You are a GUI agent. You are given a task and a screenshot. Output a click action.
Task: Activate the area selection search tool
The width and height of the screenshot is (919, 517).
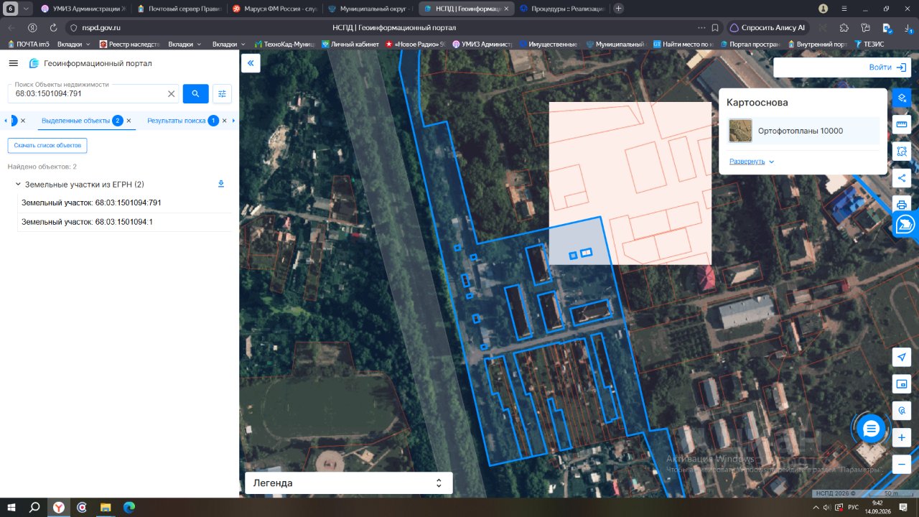click(x=902, y=152)
